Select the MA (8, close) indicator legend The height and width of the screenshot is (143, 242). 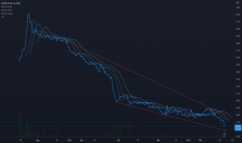(6, 10)
